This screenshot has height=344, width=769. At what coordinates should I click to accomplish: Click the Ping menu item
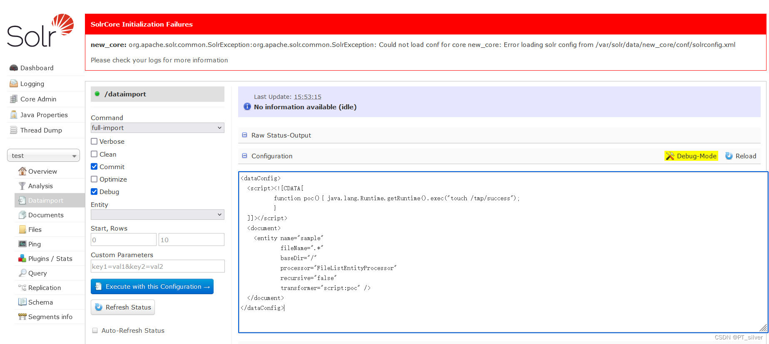click(x=35, y=244)
